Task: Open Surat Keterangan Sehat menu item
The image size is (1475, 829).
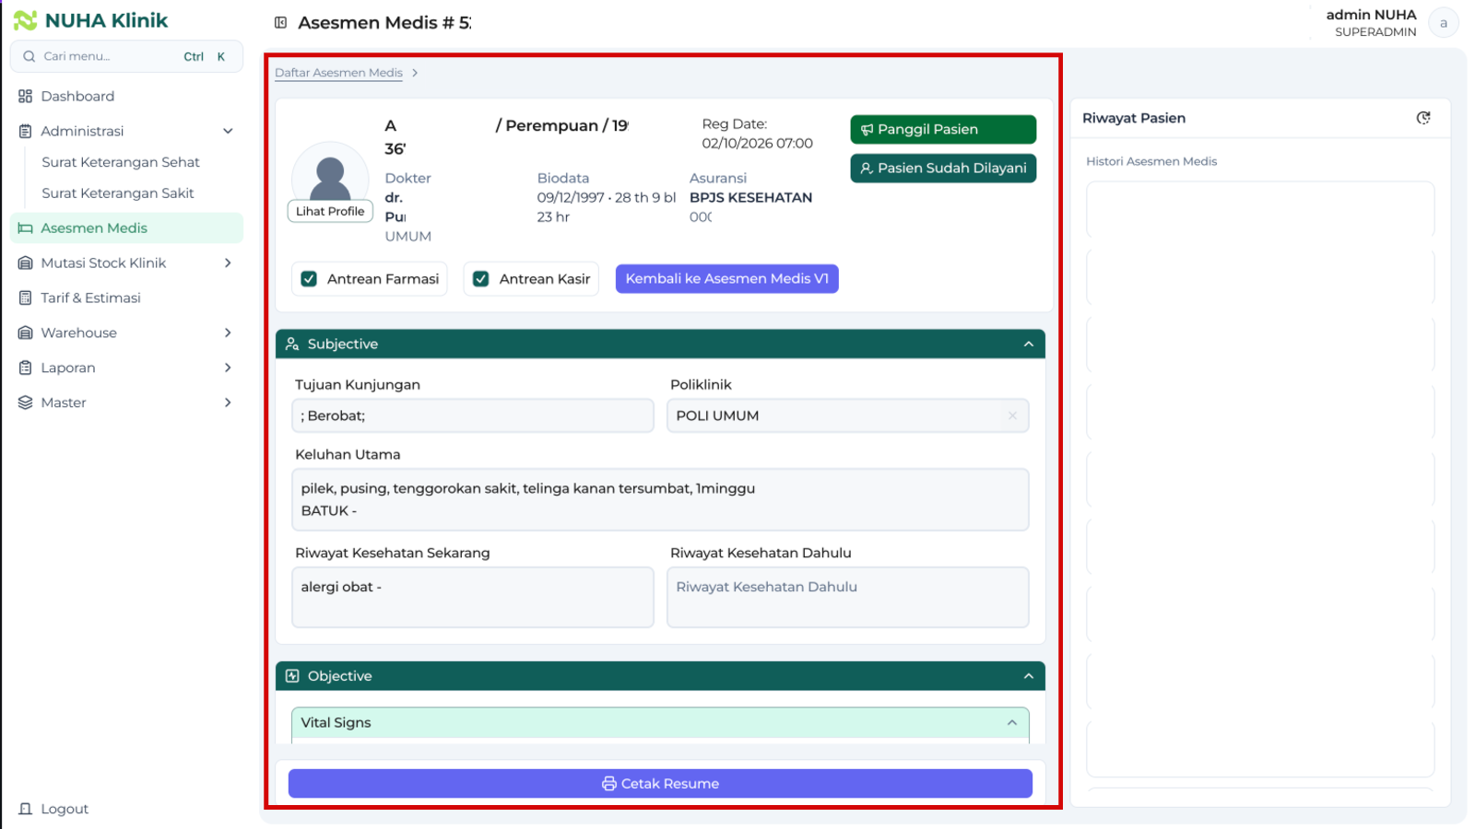Action: tap(121, 162)
